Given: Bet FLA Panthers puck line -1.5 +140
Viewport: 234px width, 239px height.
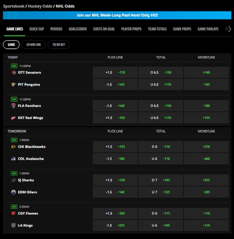Looking at the screenshot, I should click(115, 106).
